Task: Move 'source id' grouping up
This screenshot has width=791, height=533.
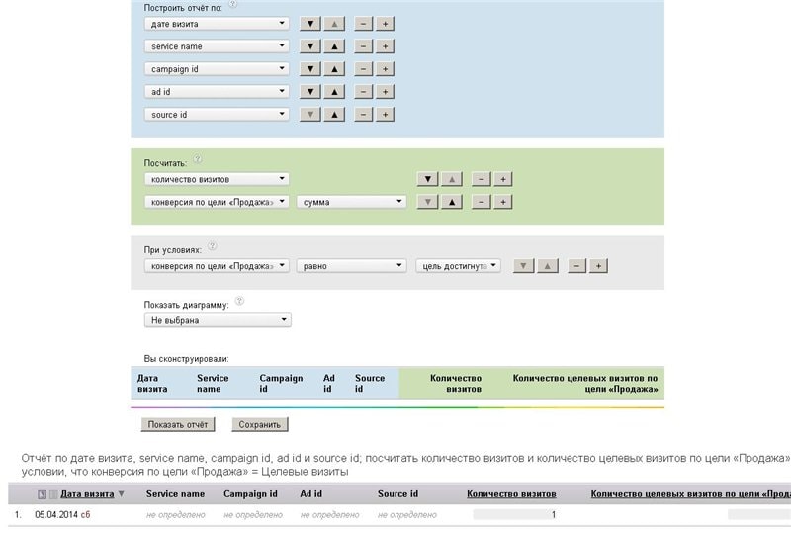Action: point(334,114)
